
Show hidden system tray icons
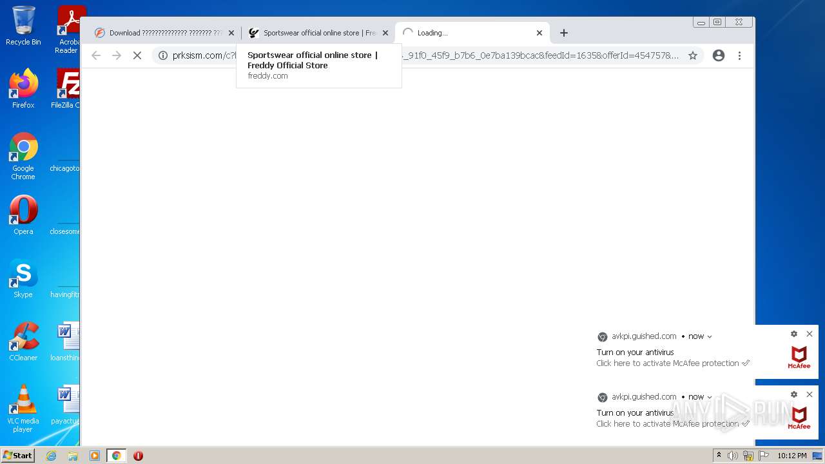point(719,456)
